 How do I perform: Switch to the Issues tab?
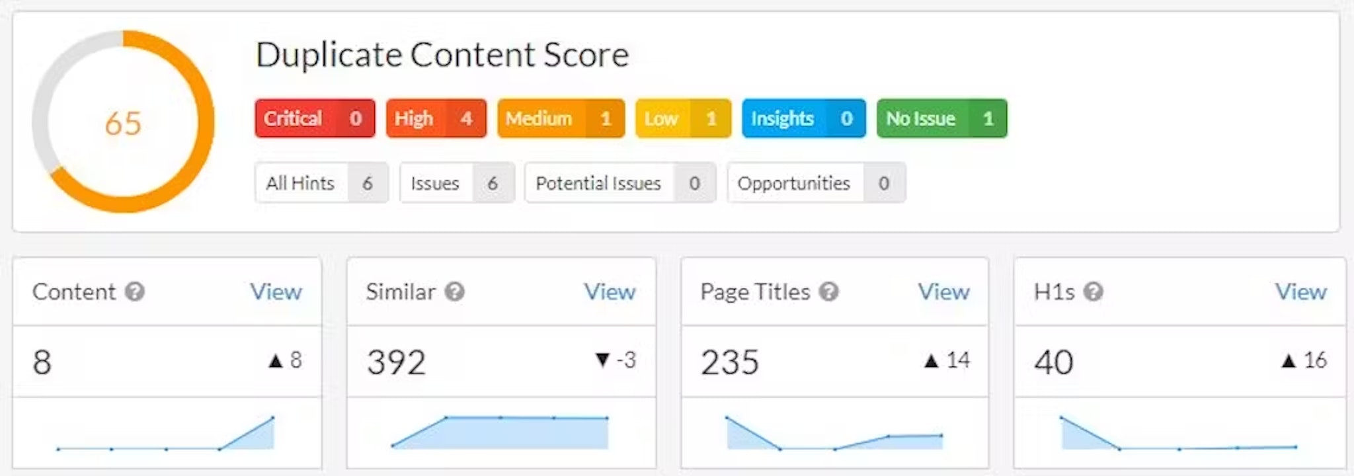456,183
